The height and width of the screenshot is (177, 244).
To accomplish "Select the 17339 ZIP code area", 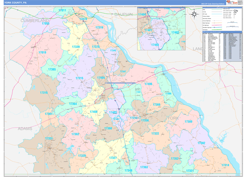I will (76, 47).
